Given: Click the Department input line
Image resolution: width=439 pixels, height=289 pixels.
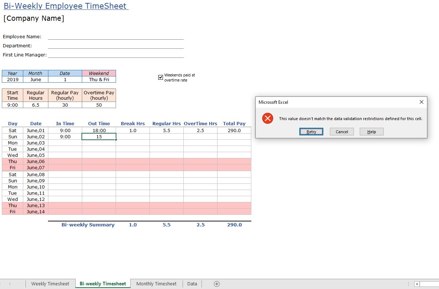Looking at the screenshot, I should pos(116,45).
